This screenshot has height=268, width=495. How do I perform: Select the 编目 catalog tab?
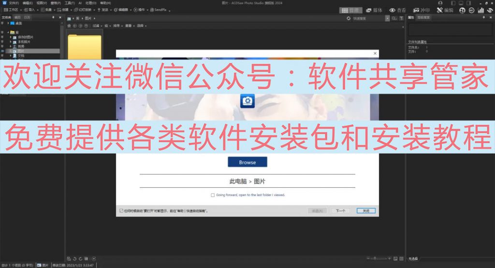17,17
